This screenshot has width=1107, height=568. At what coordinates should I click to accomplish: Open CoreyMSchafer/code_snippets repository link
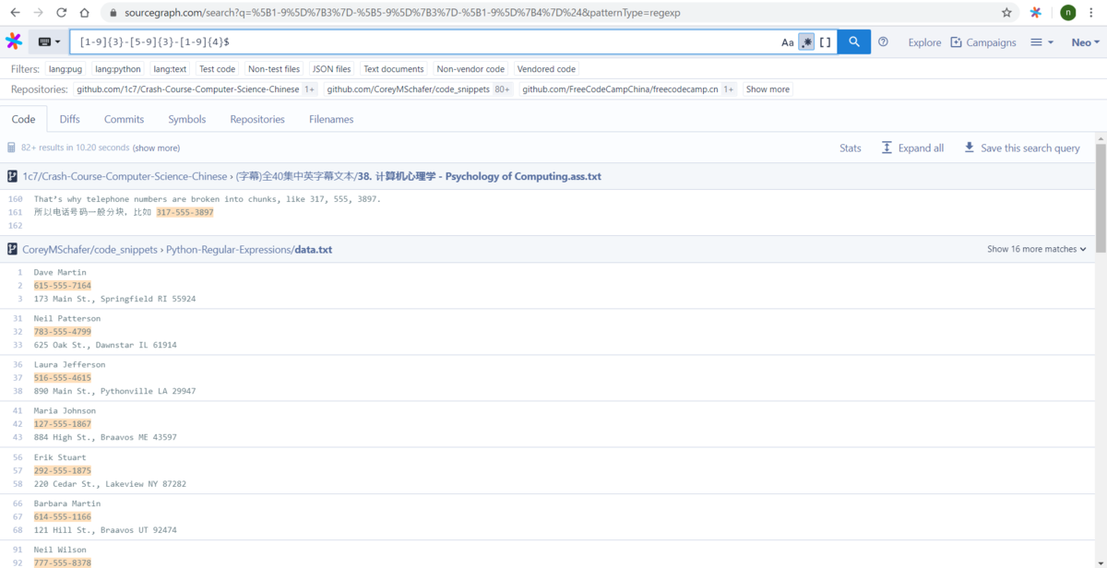(x=89, y=249)
